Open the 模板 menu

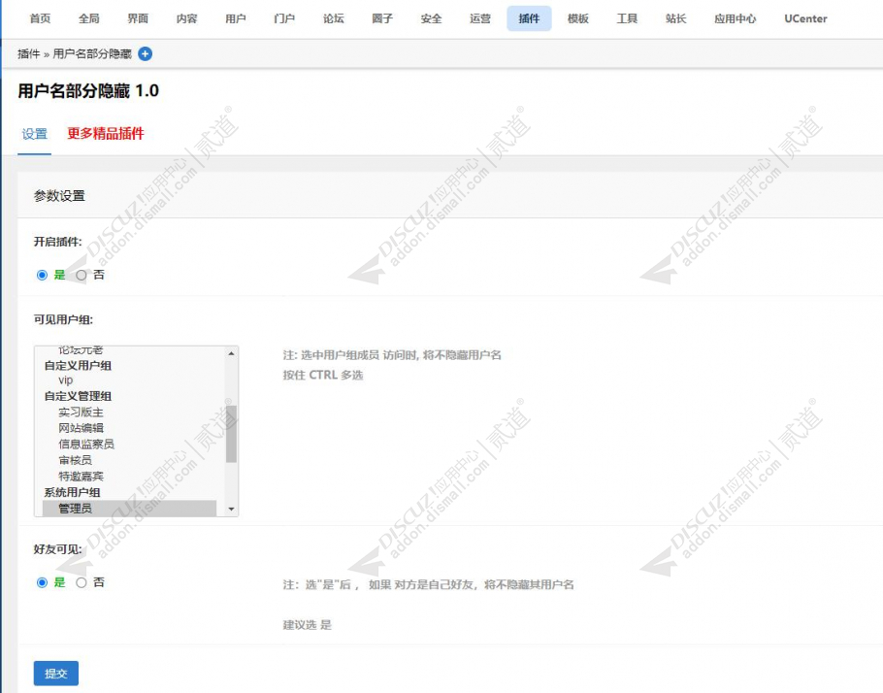click(578, 18)
